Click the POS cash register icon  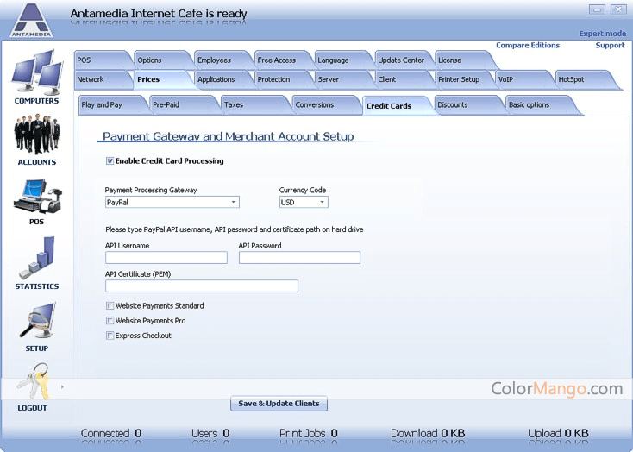click(36, 197)
